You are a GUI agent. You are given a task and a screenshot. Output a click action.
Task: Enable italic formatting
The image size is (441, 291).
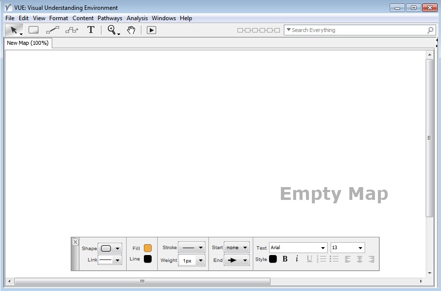296,259
